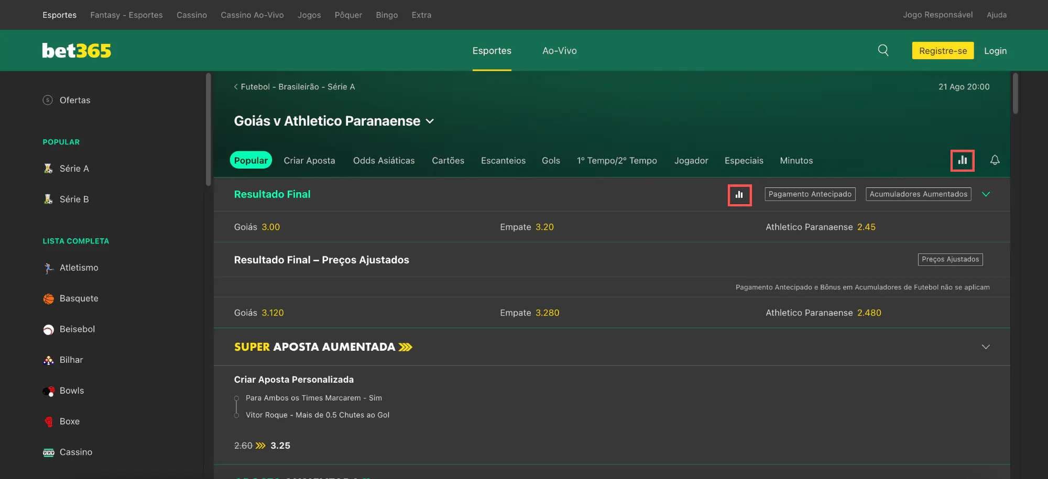The width and height of the screenshot is (1048, 479).
Task: Switch to Criar Aposta tab
Action: pyautogui.click(x=309, y=161)
